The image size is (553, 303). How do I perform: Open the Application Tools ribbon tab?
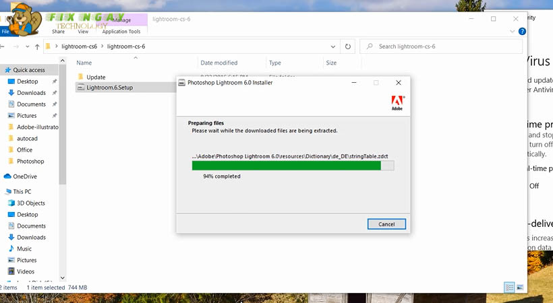121,31
